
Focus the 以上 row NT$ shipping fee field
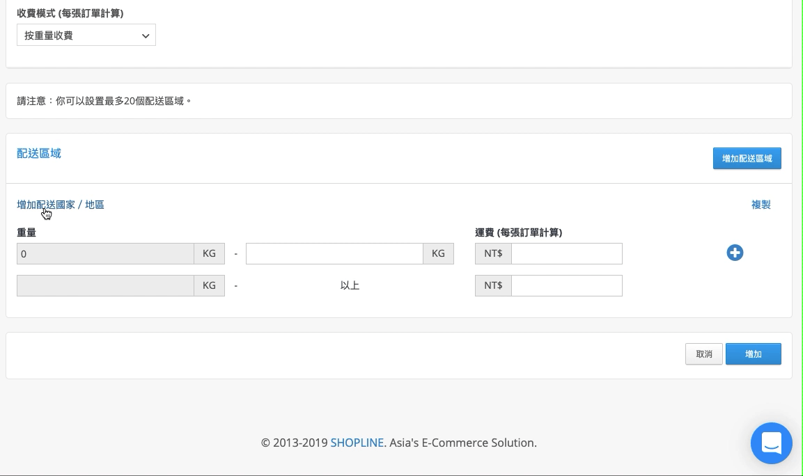(x=566, y=285)
